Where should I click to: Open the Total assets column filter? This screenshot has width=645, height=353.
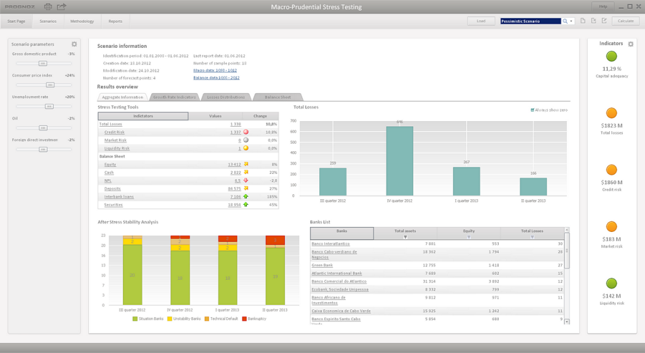pyautogui.click(x=405, y=237)
